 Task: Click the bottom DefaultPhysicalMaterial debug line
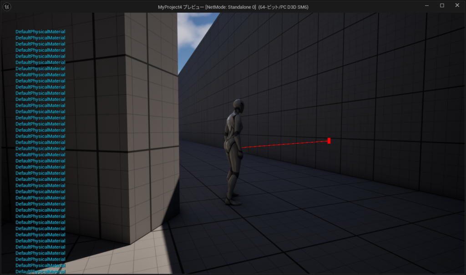pyautogui.click(x=40, y=271)
